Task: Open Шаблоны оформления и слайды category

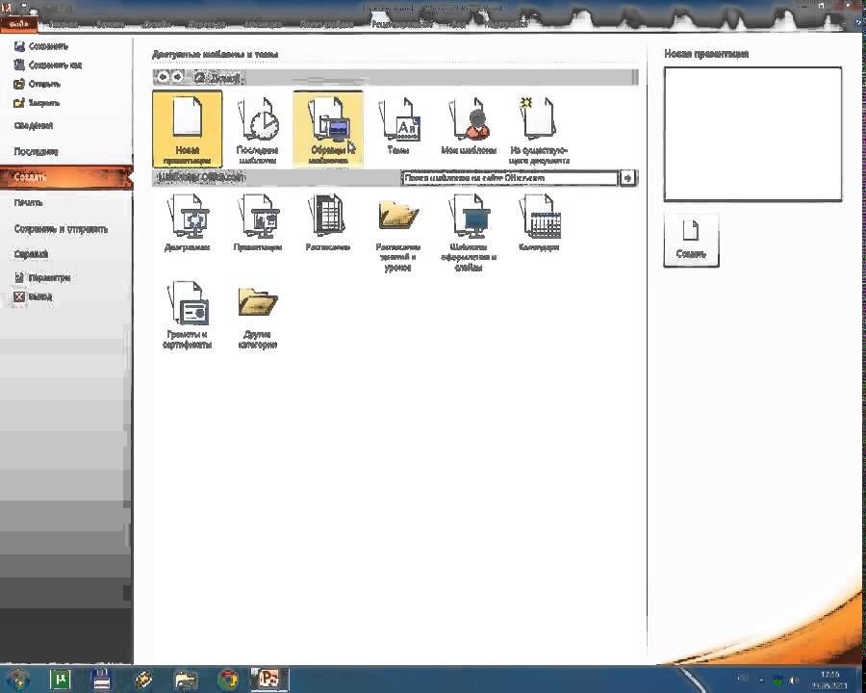Action: (469, 233)
